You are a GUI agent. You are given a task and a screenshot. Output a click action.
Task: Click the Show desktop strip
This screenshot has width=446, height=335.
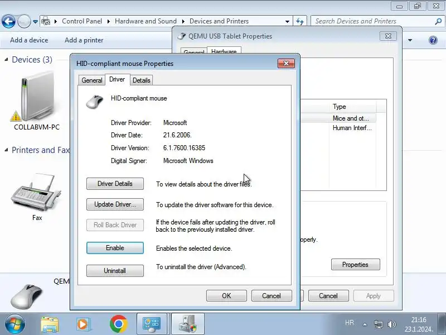click(442, 324)
